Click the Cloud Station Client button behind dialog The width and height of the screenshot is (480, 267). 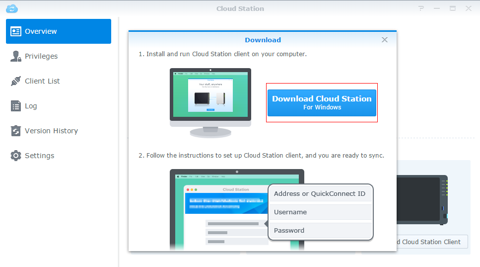(432, 242)
